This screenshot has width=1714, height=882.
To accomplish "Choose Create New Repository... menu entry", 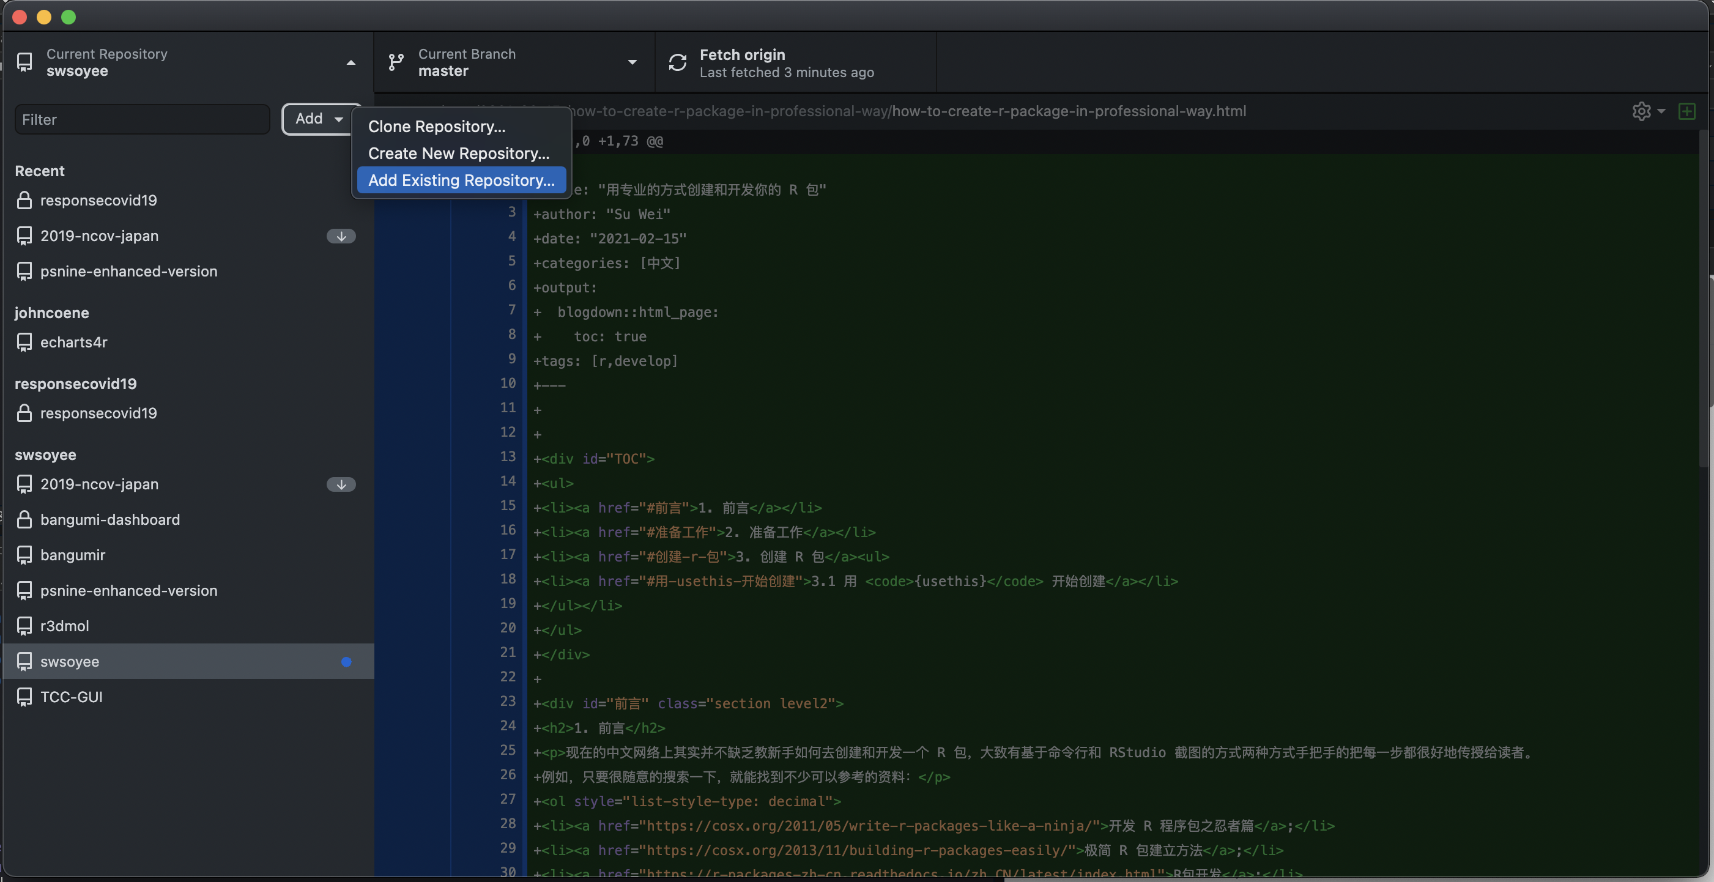I will (458, 154).
